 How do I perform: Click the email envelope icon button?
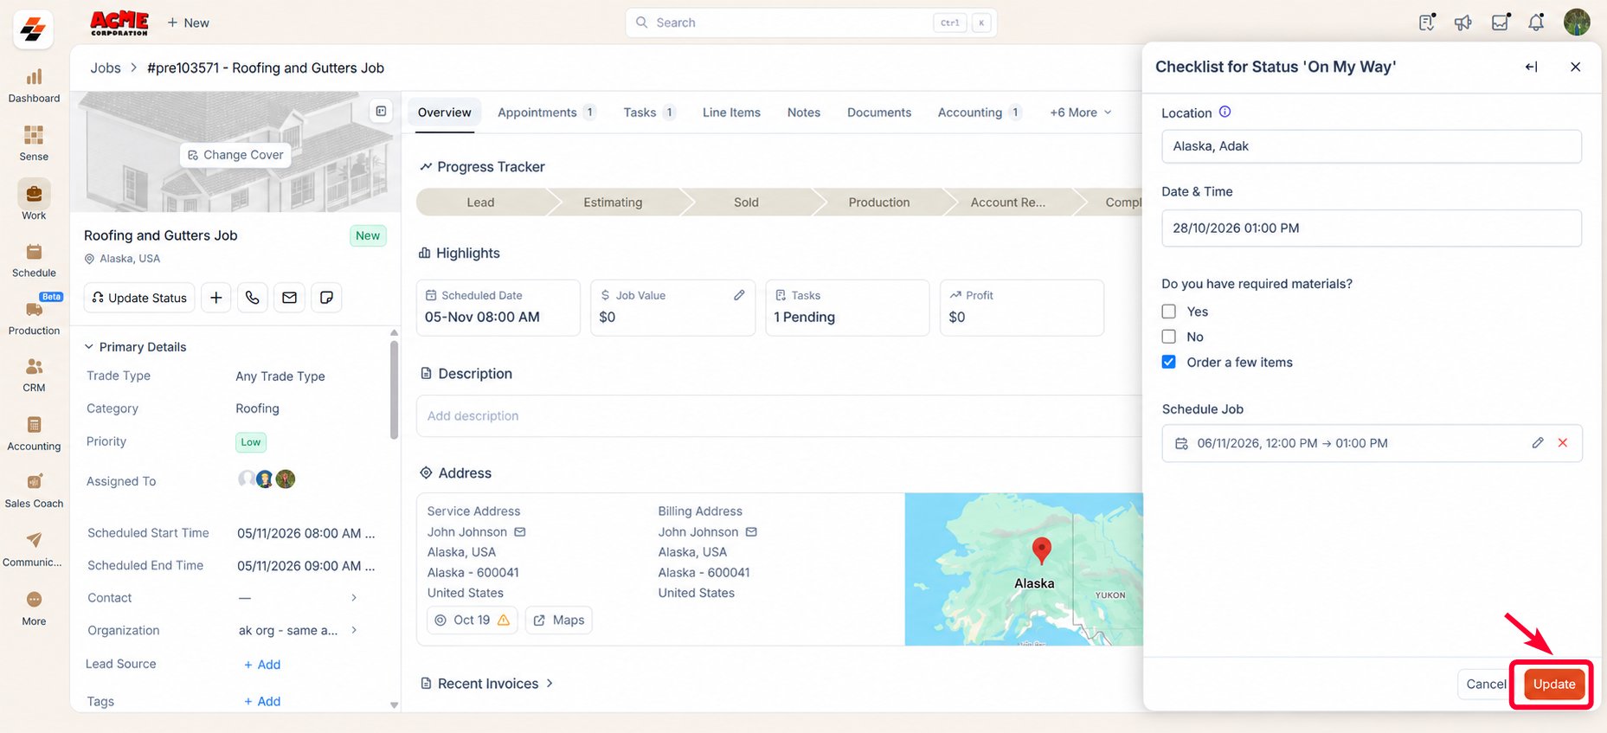coord(289,298)
